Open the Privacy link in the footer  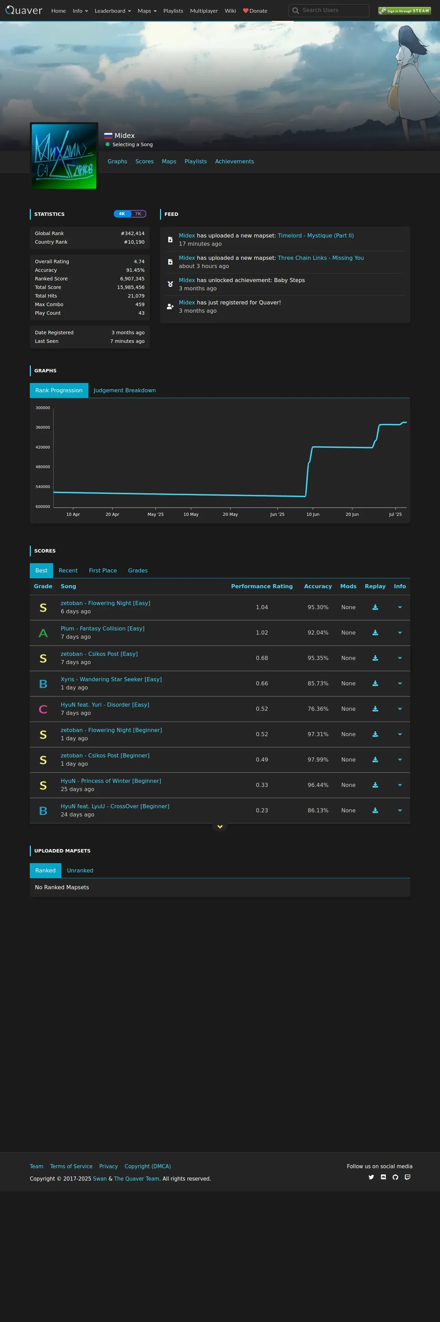(x=109, y=1167)
